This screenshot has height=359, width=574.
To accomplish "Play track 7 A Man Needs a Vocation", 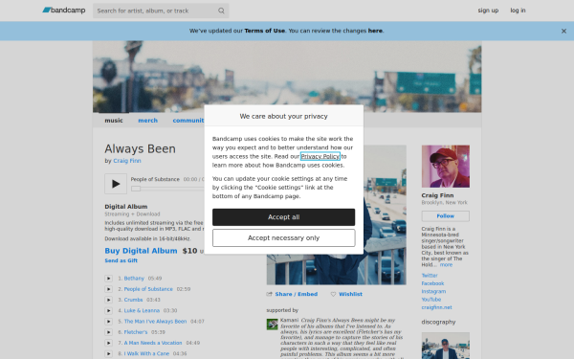I will (108, 343).
